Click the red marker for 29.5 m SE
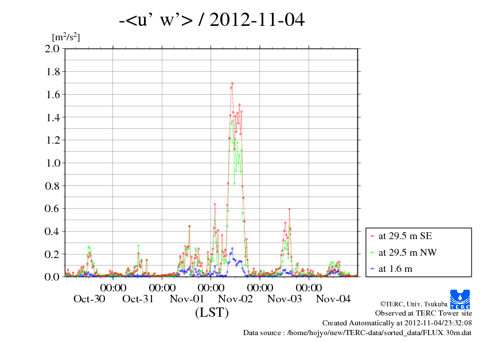The height and width of the screenshot is (342, 483). [x=372, y=236]
